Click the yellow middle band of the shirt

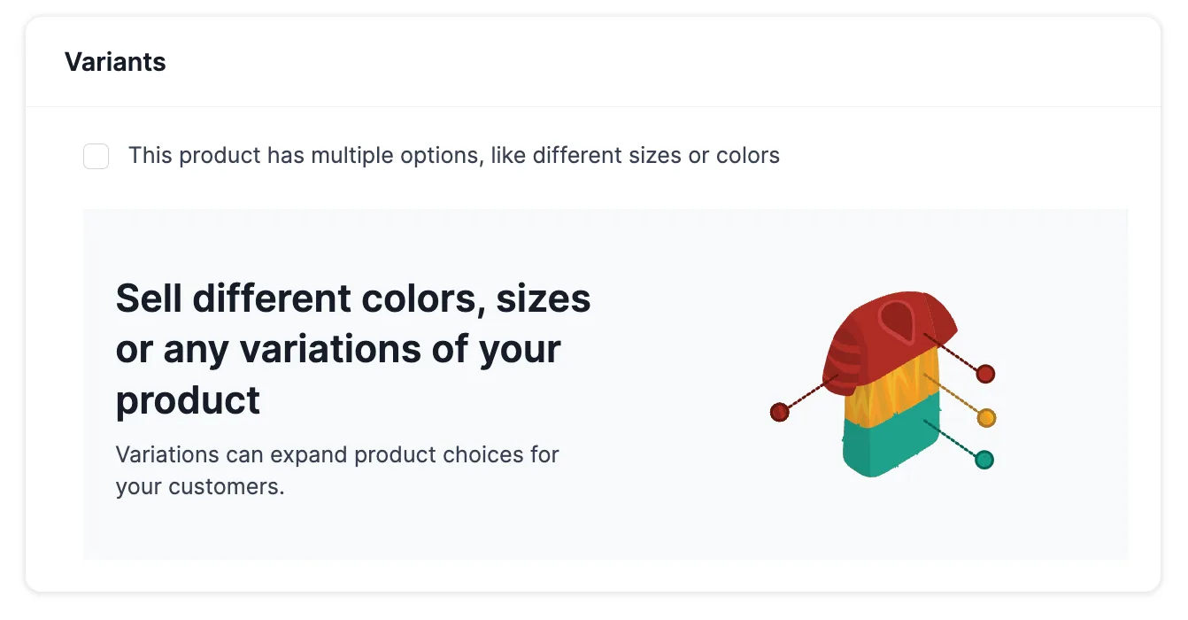click(894, 400)
